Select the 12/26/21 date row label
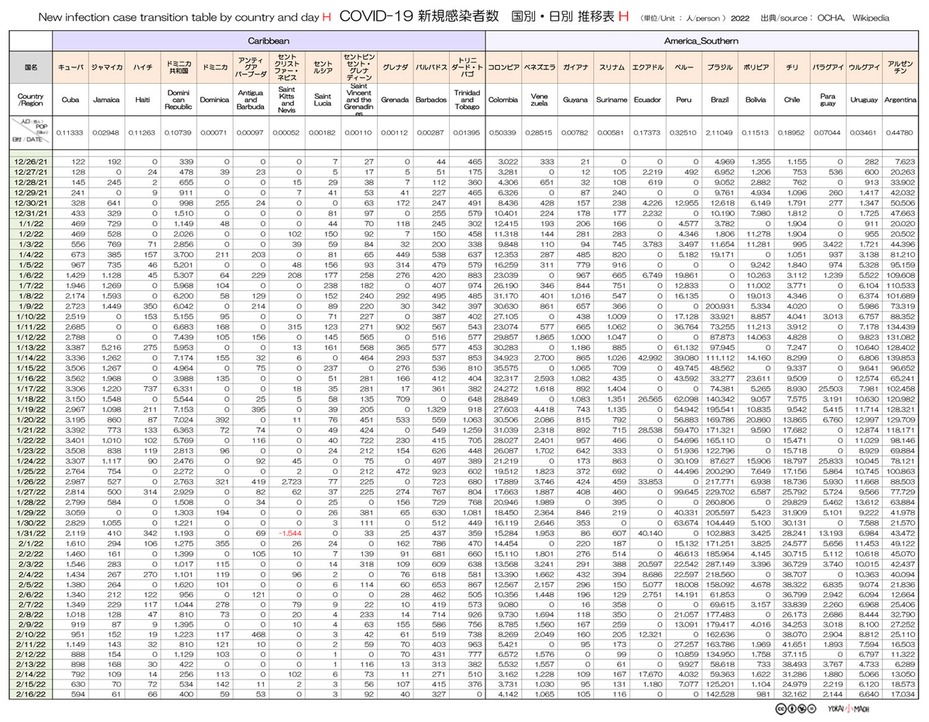The image size is (929, 722). click(32, 161)
